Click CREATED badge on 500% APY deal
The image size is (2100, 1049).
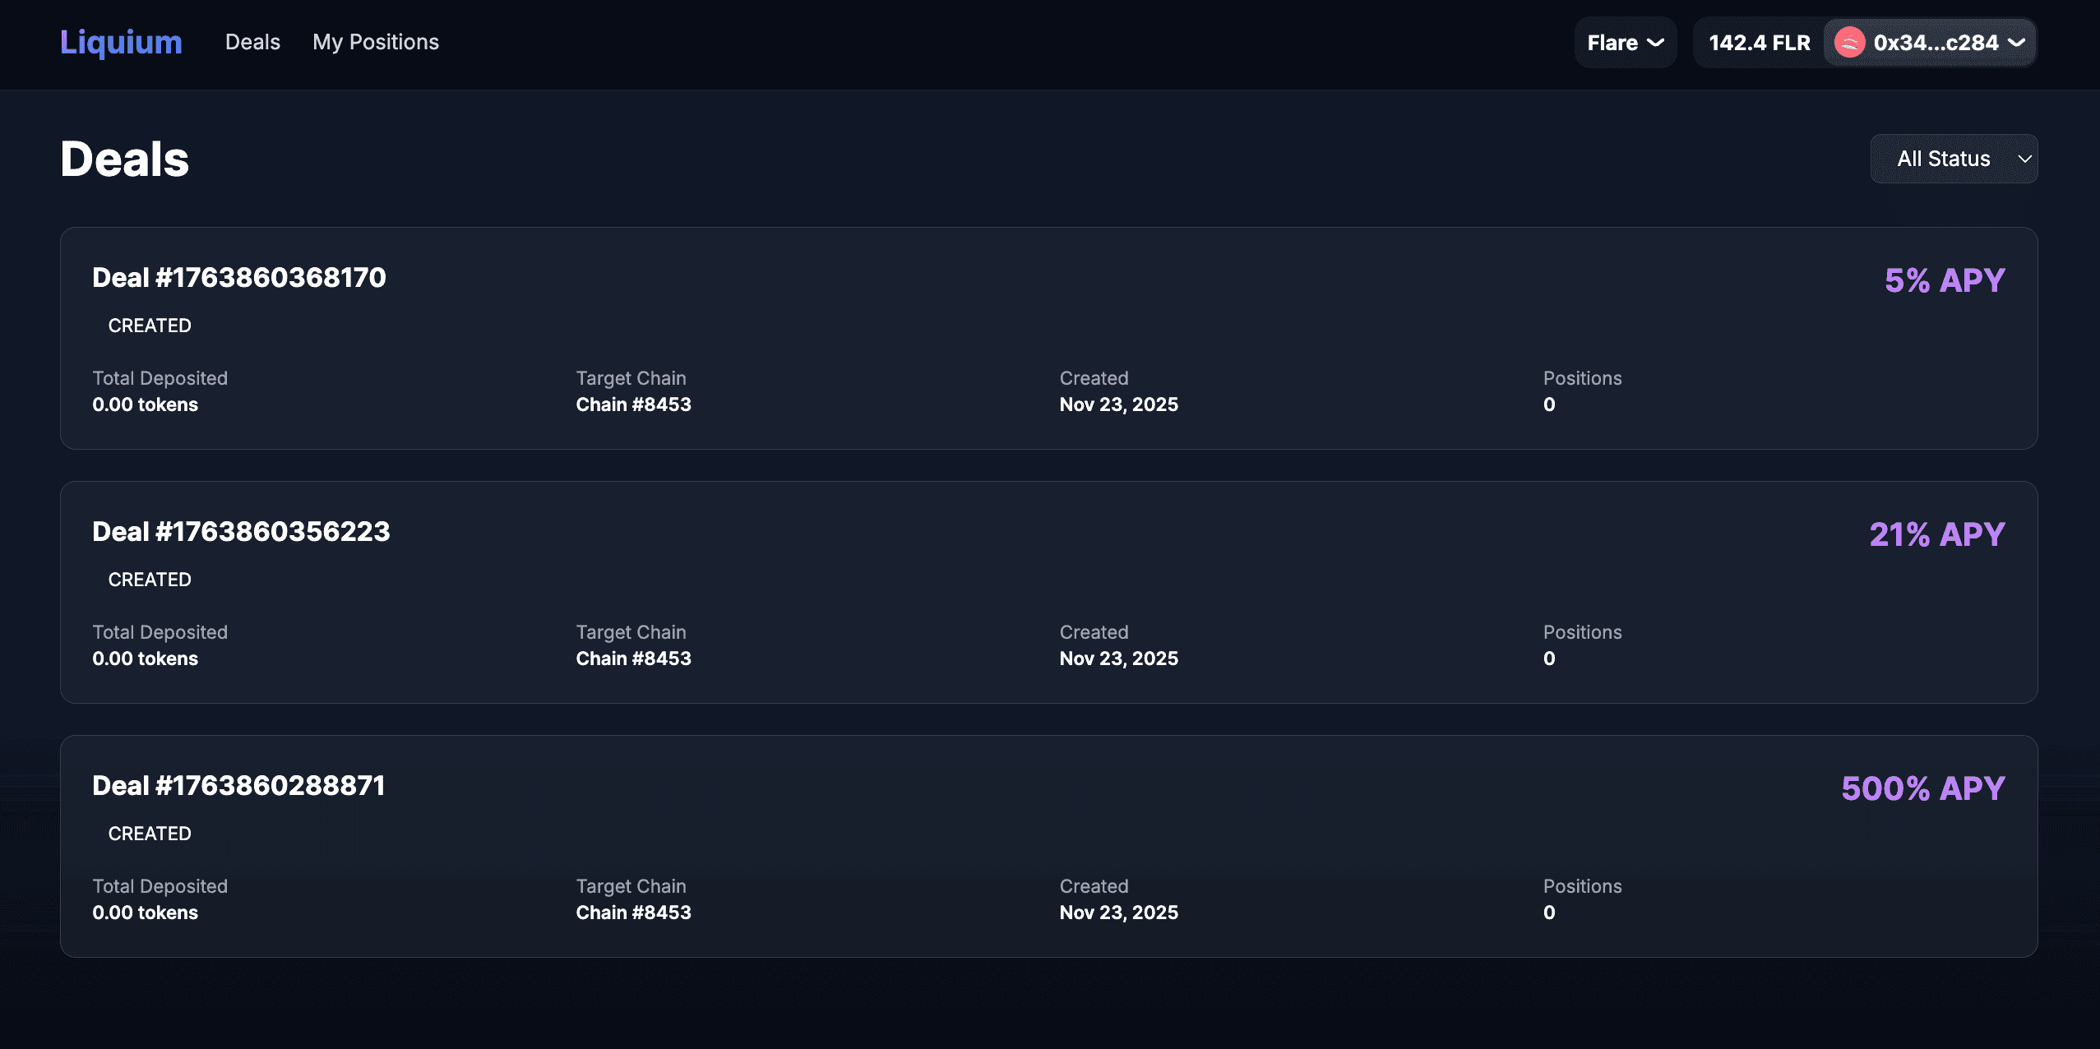point(150,834)
